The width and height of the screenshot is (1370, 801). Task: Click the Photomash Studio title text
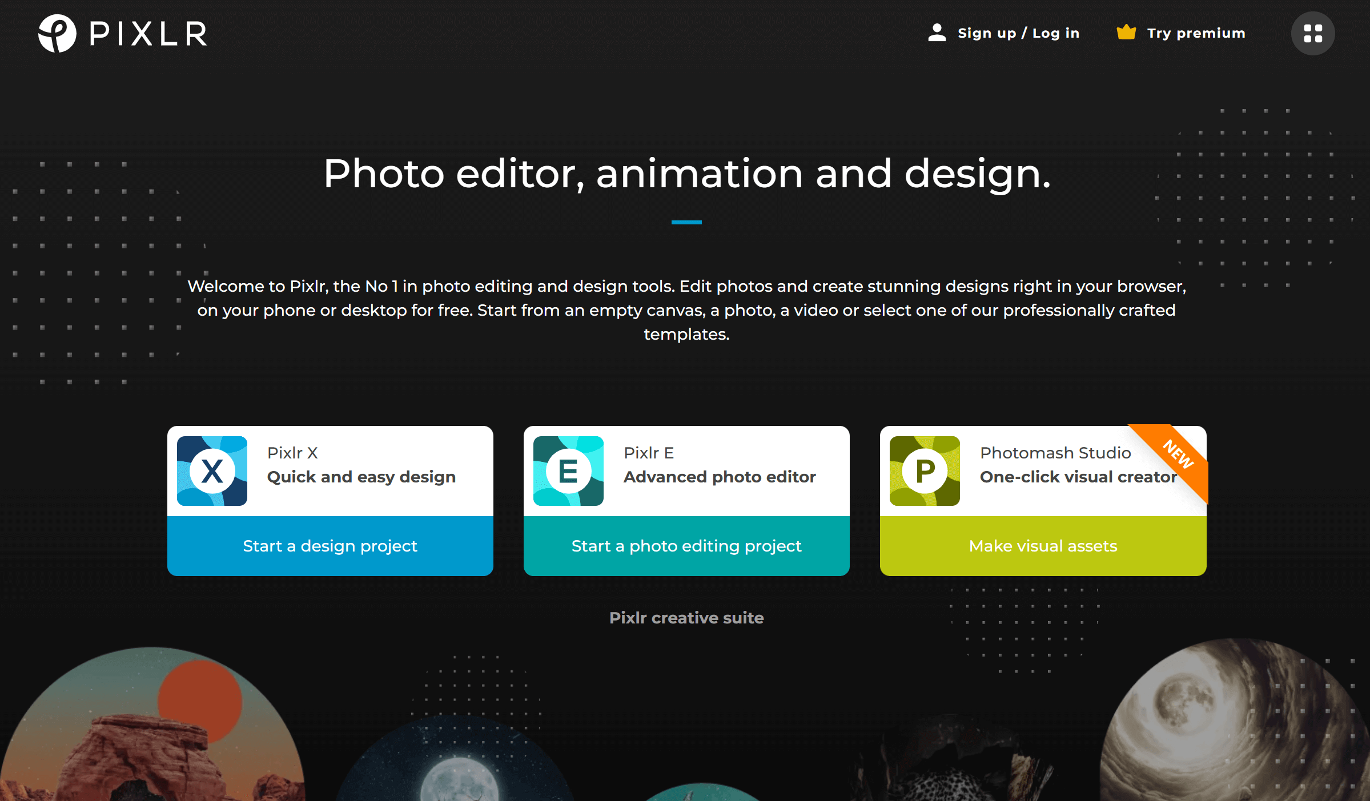point(1055,453)
